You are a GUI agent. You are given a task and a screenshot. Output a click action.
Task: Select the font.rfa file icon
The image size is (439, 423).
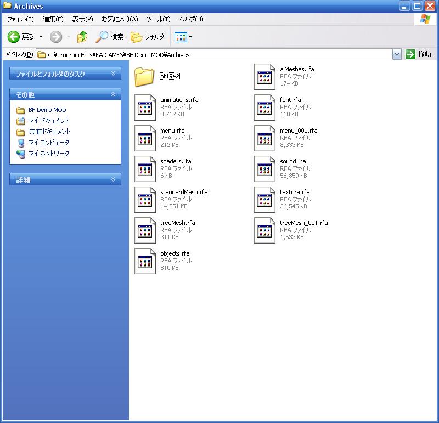pyautogui.click(x=264, y=108)
